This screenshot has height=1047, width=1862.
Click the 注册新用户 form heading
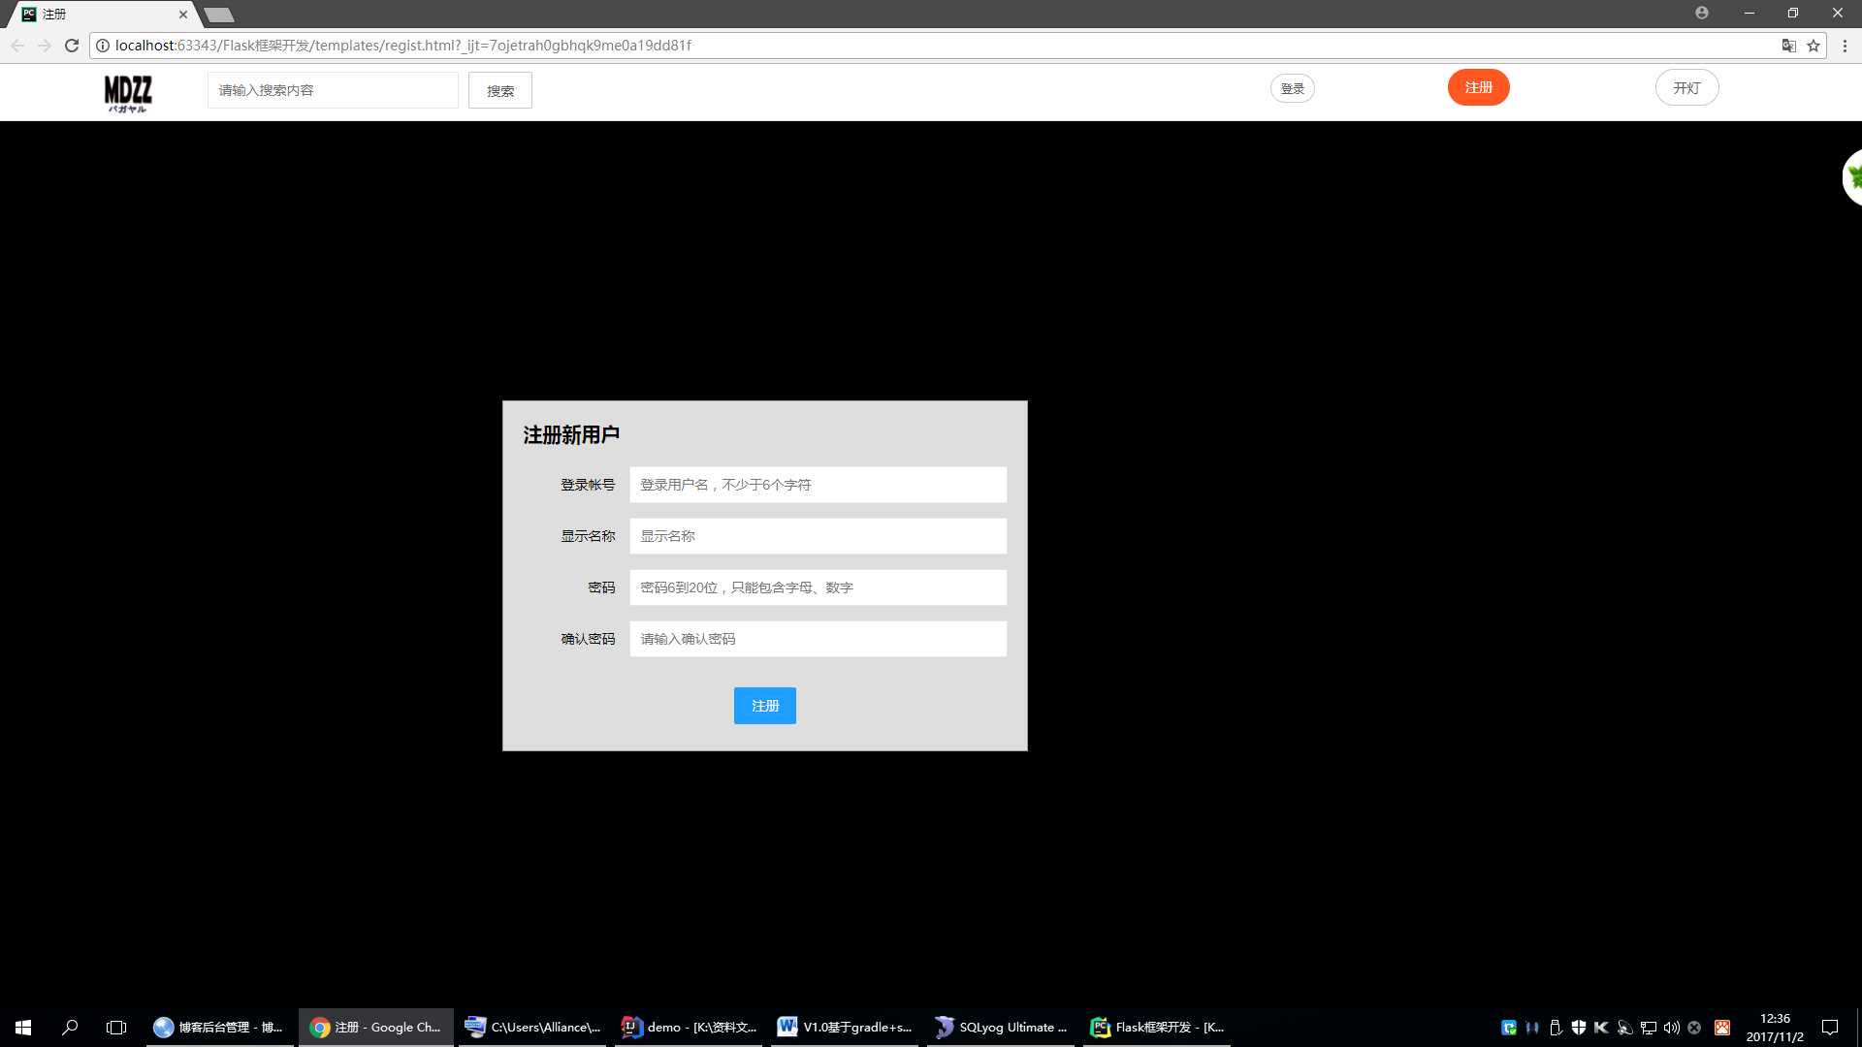coord(571,435)
